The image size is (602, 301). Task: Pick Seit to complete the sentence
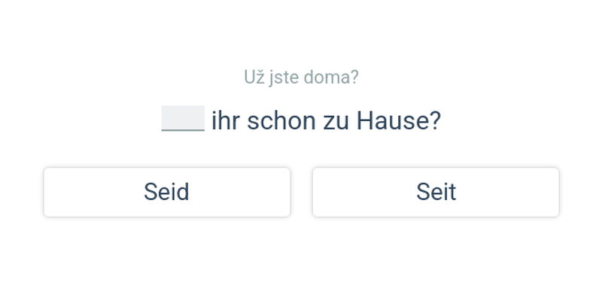click(436, 192)
